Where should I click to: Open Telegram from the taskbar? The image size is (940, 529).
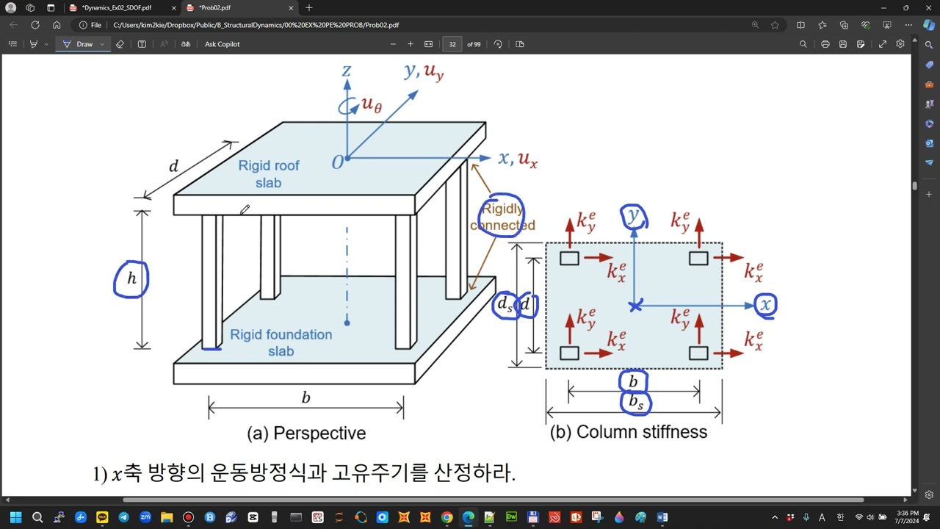tap(123, 517)
